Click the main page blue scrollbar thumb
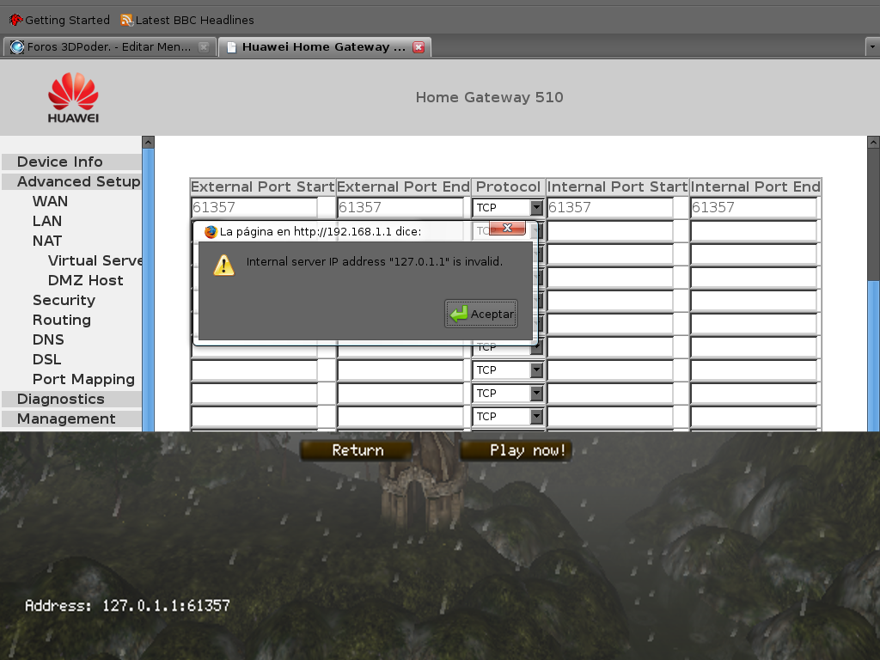The image size is (880, 660). coord(873,356)
